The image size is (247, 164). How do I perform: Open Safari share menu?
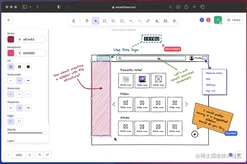click(x=186, y=7)
